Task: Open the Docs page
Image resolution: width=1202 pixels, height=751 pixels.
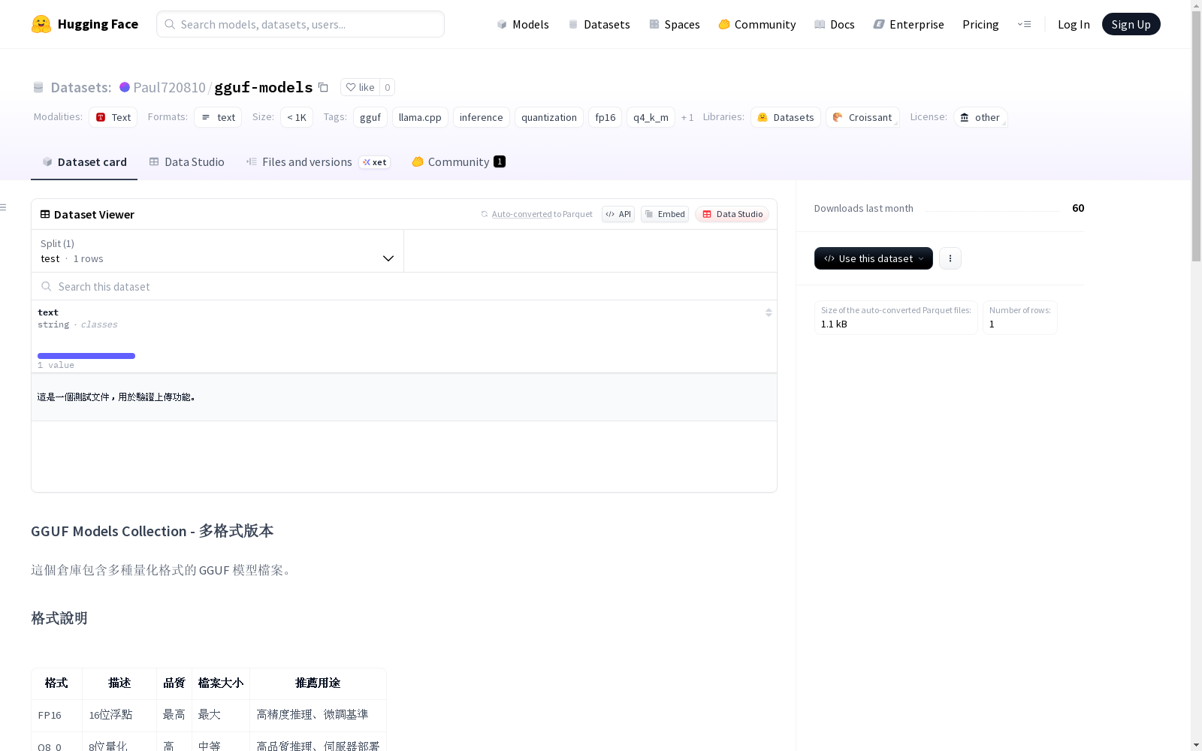Action: (x=835, y=24)
